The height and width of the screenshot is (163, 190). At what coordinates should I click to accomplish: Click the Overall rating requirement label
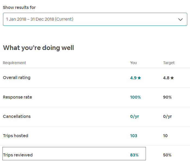coord(17,78)
